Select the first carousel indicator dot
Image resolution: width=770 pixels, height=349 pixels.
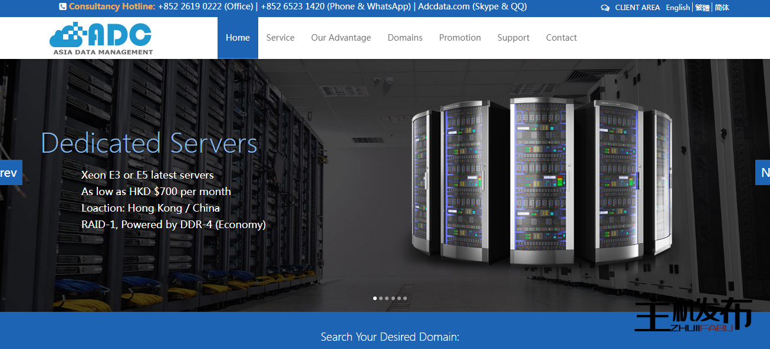click(375, 298)
